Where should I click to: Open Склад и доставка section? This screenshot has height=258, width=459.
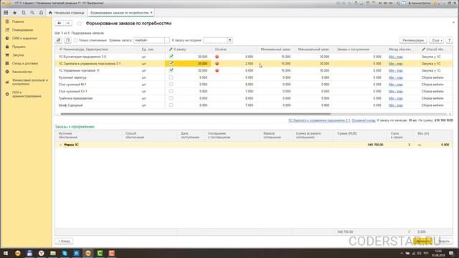pos(25,64)
